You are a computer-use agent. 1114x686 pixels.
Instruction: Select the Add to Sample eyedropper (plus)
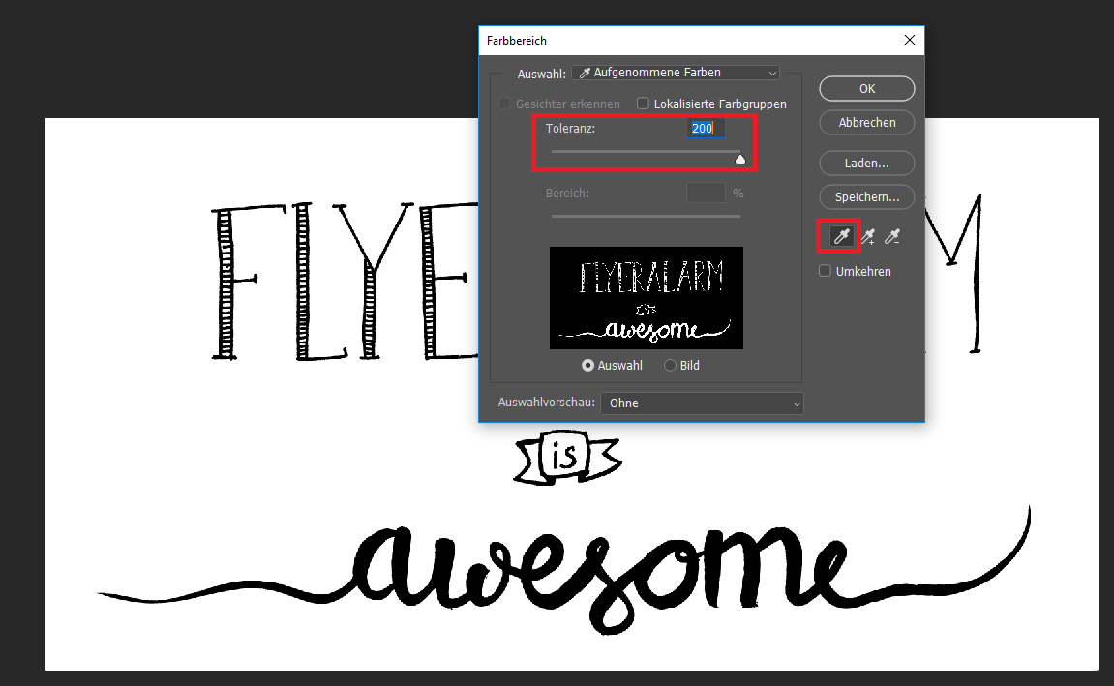(x=867, y=237)
